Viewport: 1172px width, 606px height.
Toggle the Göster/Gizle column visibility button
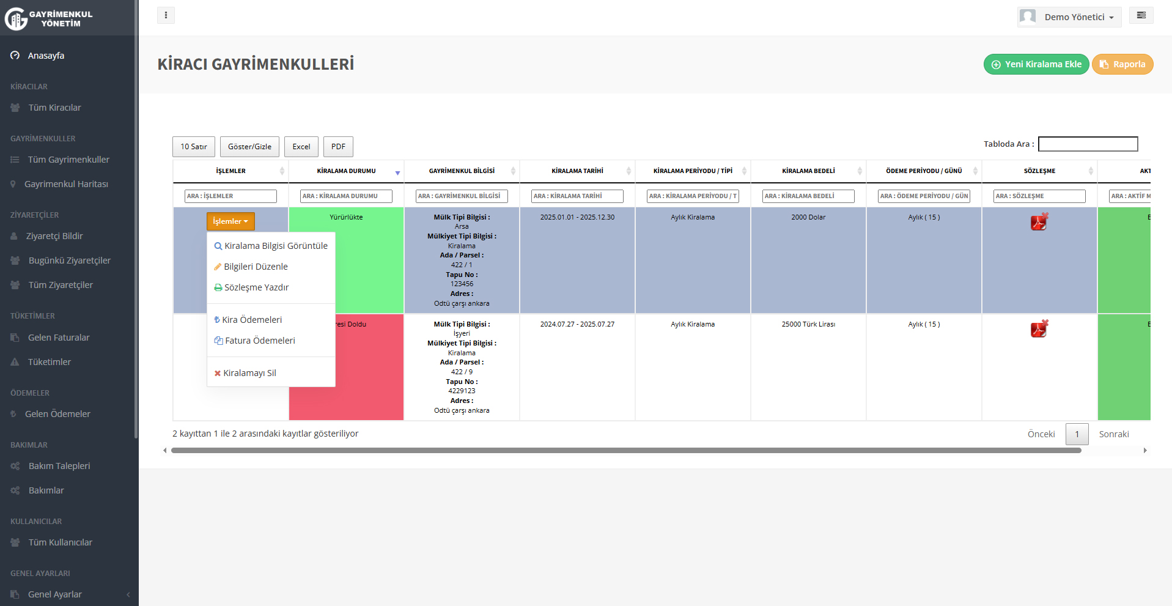point(249,147)
